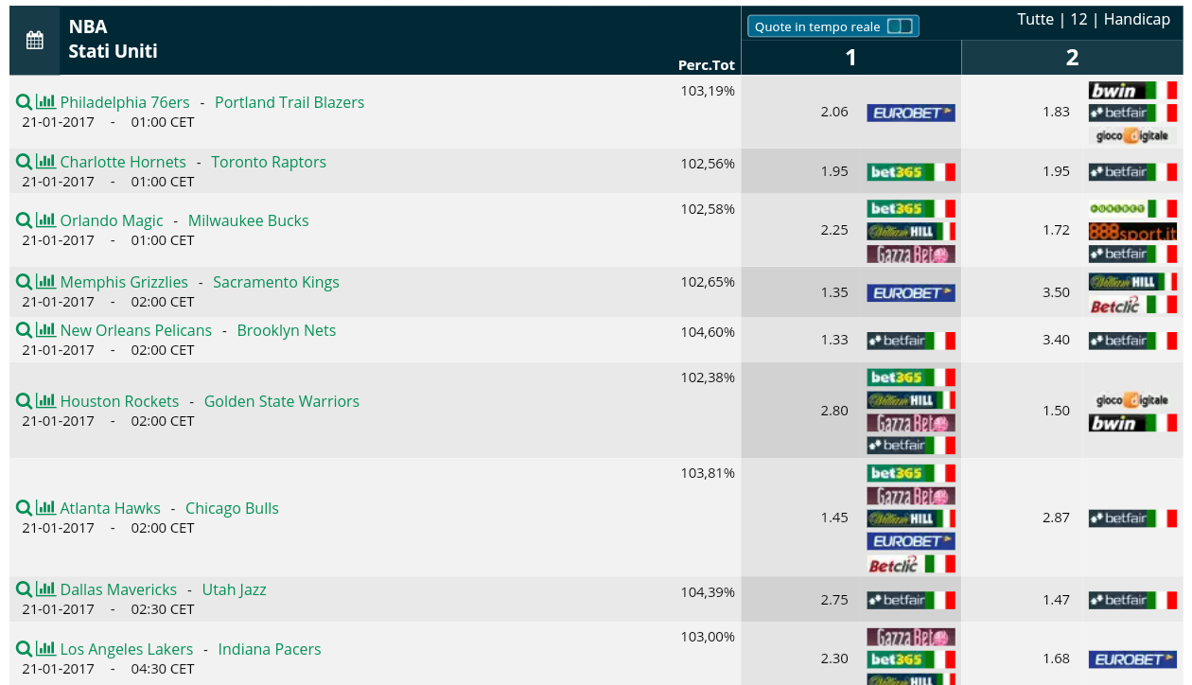Click odds 2.87 for Chicago Bulls

[1056, 518]
